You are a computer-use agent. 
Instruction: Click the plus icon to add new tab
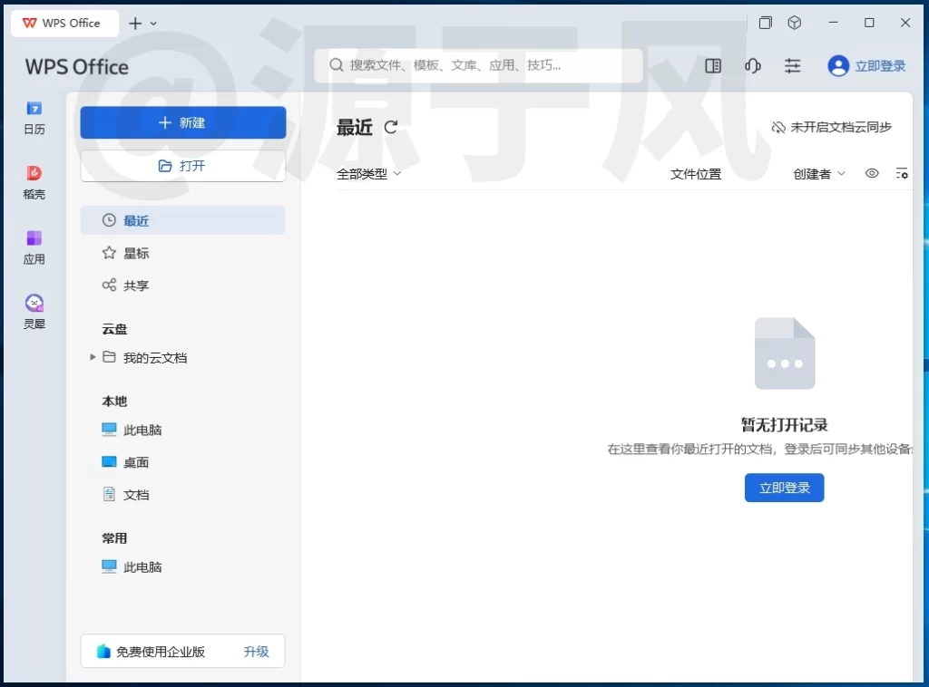pos(135,23)
